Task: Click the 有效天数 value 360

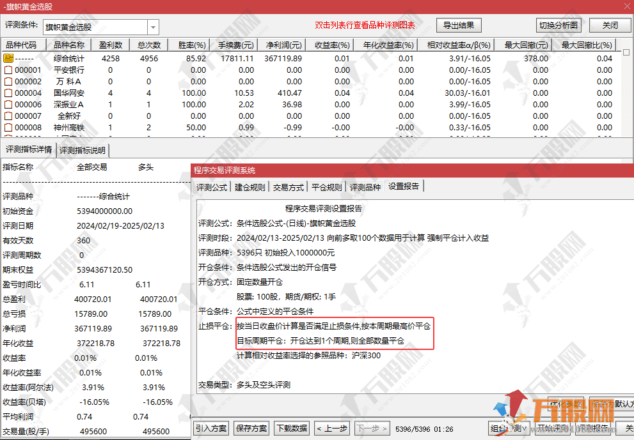Action: pyautogui.click(x=83, y=240)
